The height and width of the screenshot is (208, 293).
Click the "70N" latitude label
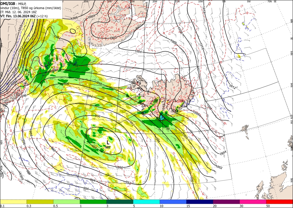[x=270, y=1]
